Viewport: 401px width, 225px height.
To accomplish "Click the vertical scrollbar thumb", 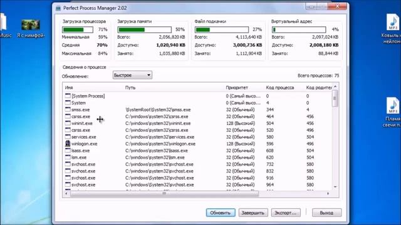I will (x=335, y=99).
